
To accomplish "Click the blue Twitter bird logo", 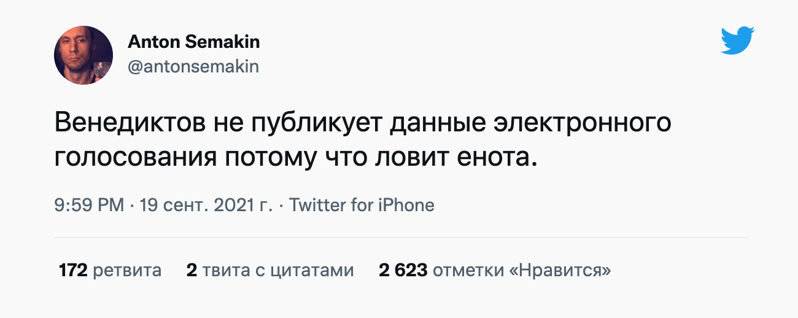I will [x=737, y=41].
